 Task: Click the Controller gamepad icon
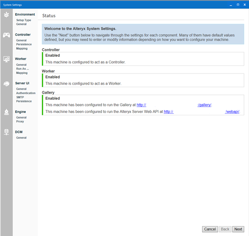tap(6, 35)
